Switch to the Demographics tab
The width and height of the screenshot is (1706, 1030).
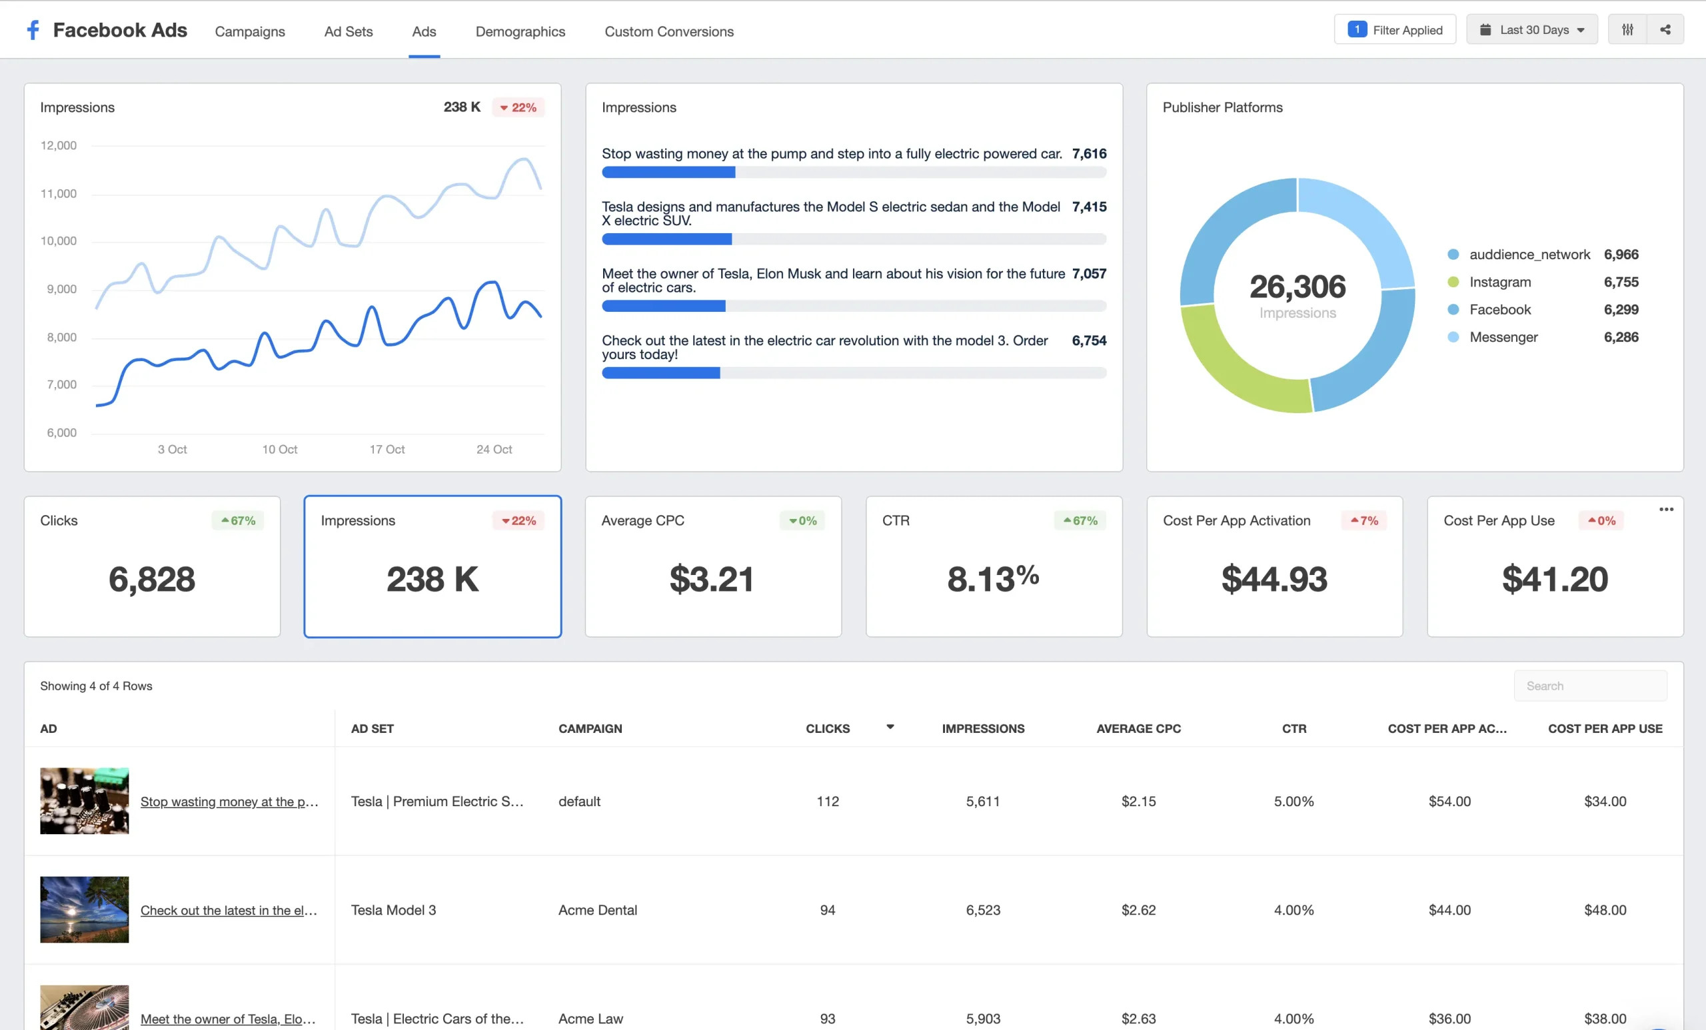click(x=520, y=31)
